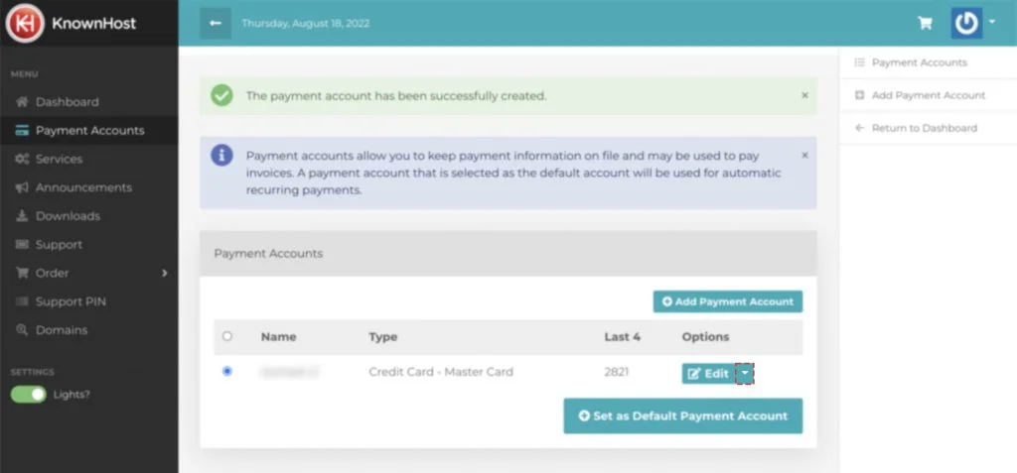The width and height of the screenshot is (1017, 473).
Task: Select Payment Accounts in sidebar menu
Action: tap(90, 130)
